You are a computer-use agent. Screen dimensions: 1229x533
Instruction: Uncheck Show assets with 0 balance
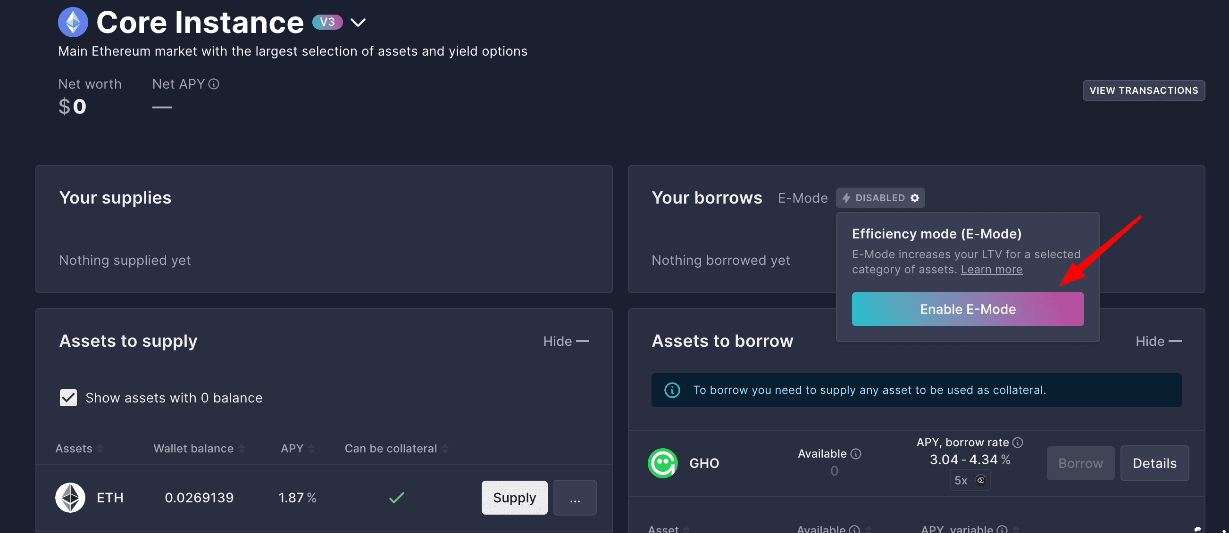pos(68,398)
